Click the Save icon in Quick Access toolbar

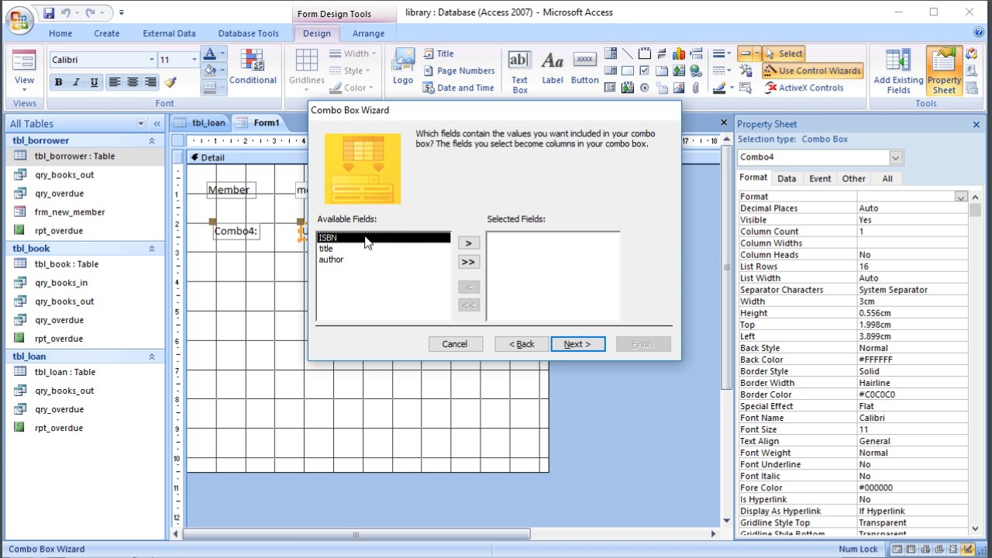tap(49, 13)
